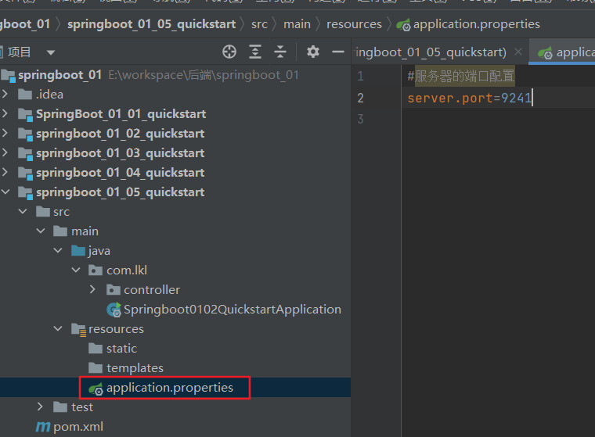Select springboot_01_04_quickstart in tree
Image resolution: width=595 pixels, height=437 pixels.
(x=121, y=174)
